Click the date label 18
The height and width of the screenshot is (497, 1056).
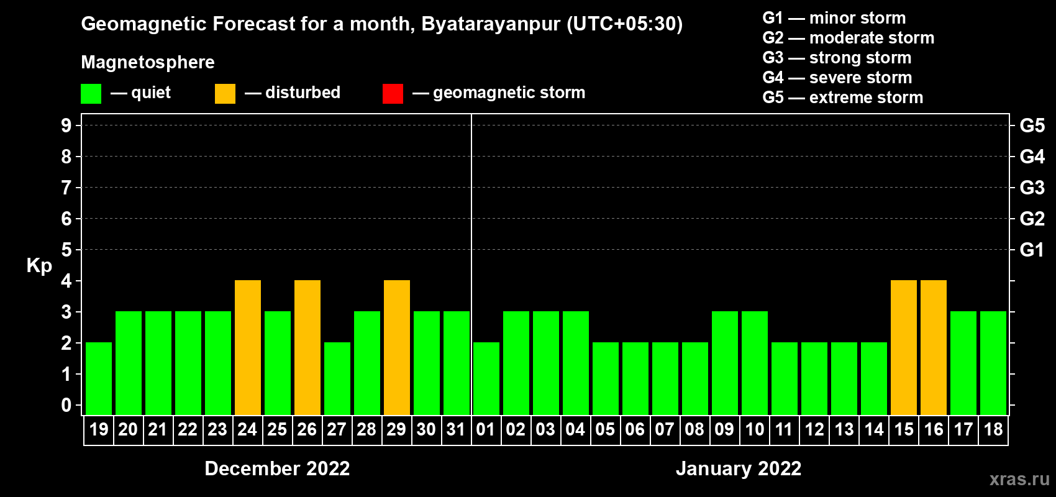tap(993, 429)
